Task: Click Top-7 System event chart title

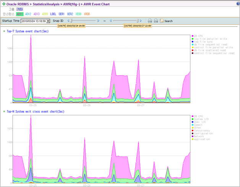Action: (x=28, y=31)
